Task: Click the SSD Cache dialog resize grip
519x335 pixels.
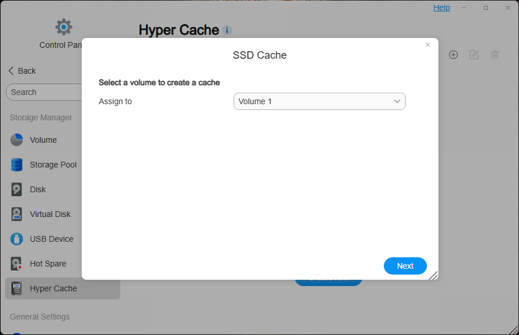Action: [433, 275]
